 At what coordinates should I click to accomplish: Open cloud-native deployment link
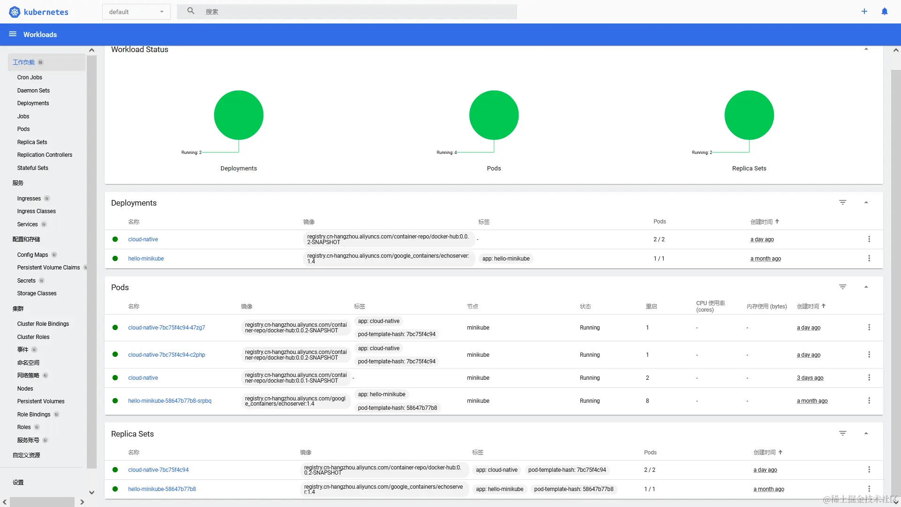click(x=143, y=239)
